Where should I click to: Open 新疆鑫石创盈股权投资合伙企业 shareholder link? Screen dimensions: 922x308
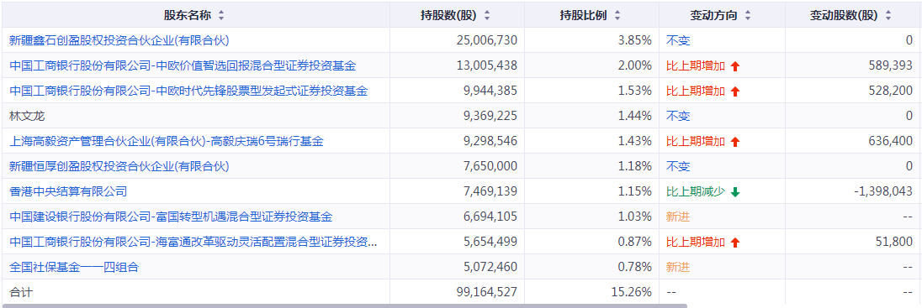(119, 40)
